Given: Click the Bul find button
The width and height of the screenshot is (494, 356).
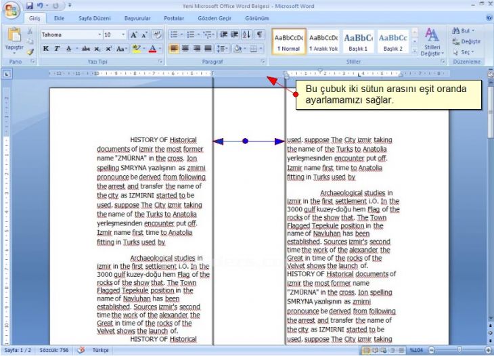Looking at the screenshot, I should pos(463,30).
